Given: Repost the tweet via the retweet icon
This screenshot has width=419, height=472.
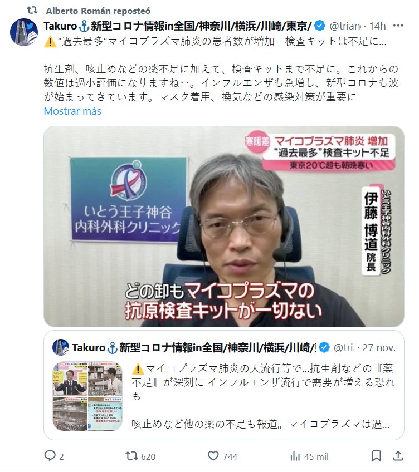Looking at the screenshot, I should 131,456.
